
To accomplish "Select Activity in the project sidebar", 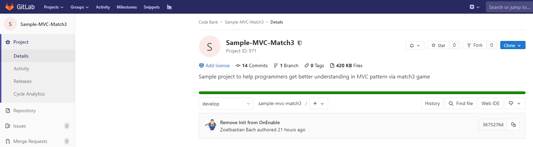I will click(21, 69).
